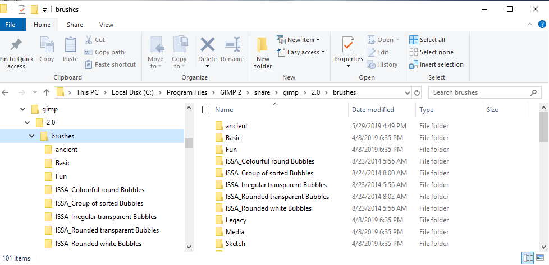549x265 pixels.
Task: Click the red X Delete icon
Action: click(x=207, y=45)
